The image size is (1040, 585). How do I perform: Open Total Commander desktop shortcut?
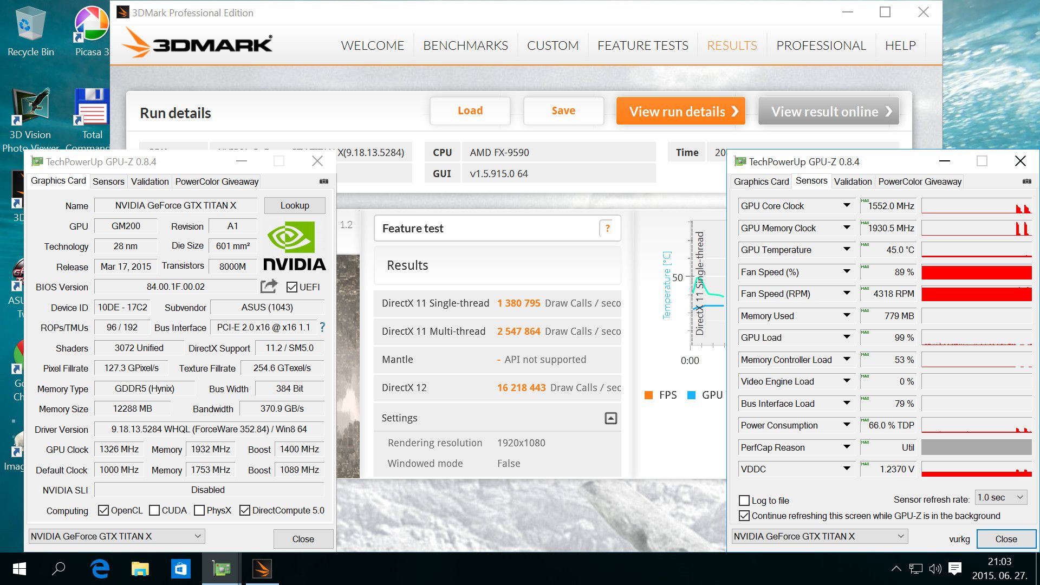(x=92, y=120)
